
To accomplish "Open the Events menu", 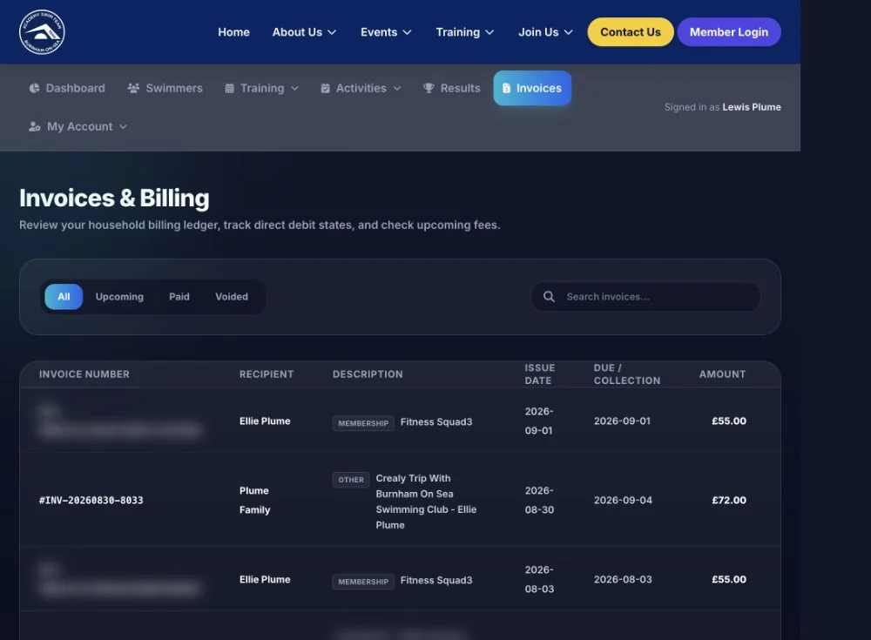I will click(x=386, y=32).
